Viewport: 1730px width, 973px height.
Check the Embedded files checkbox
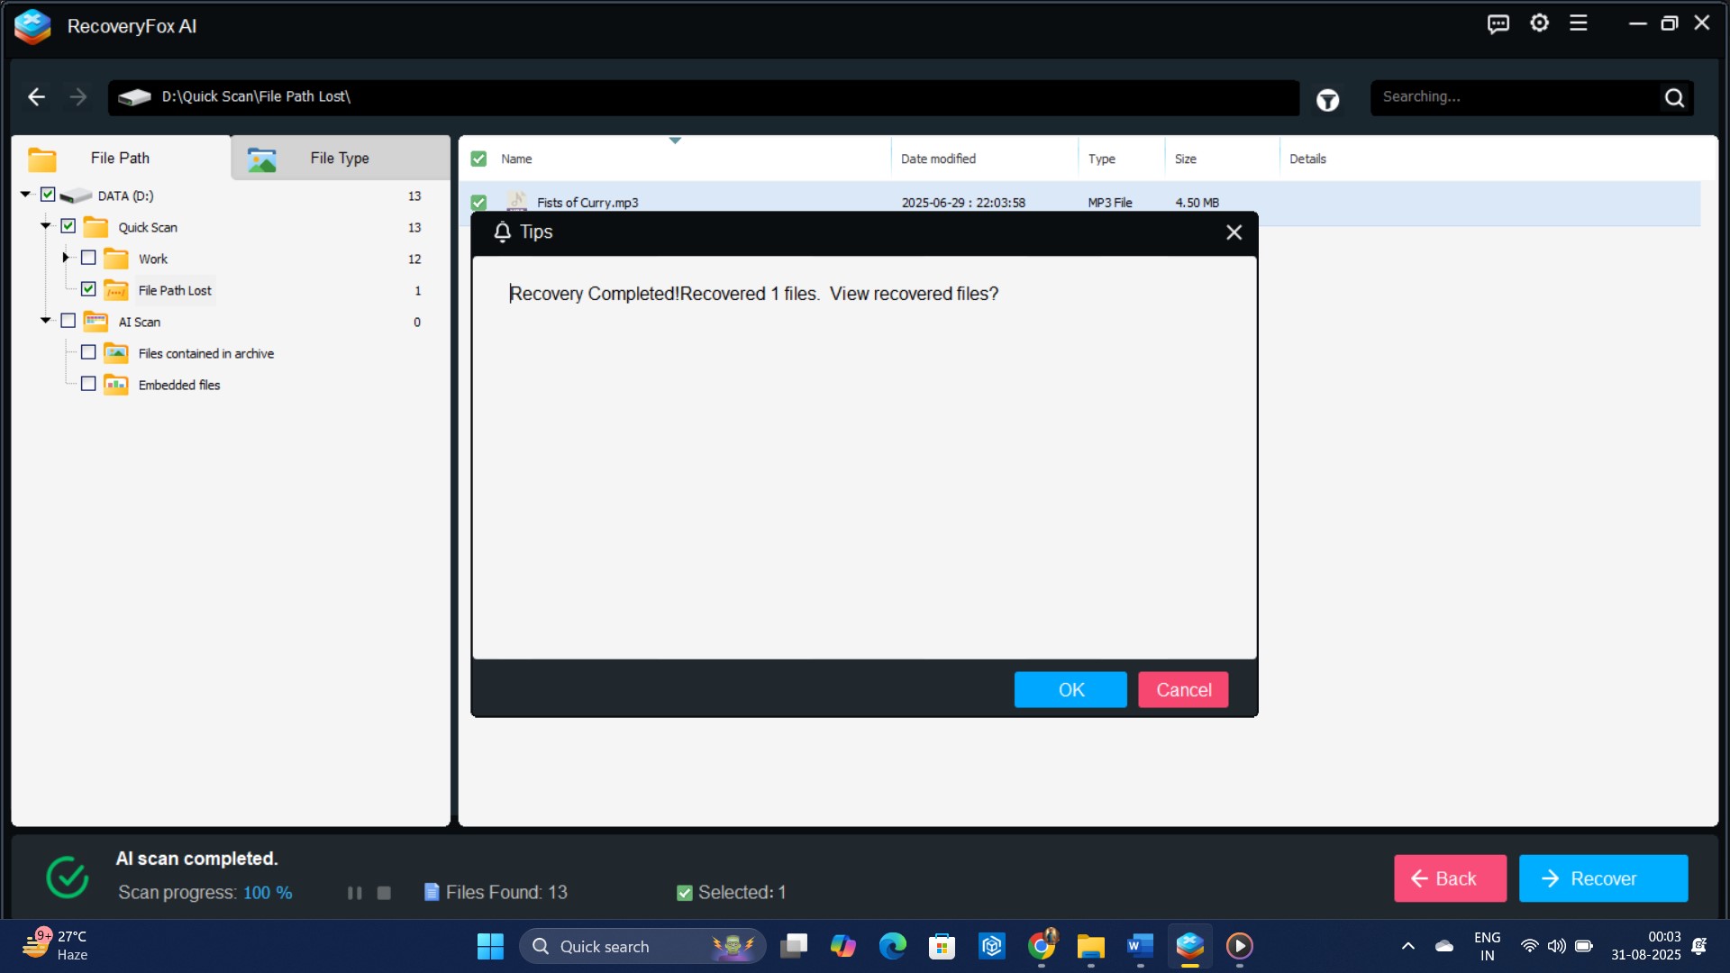(x=88, y=385)
